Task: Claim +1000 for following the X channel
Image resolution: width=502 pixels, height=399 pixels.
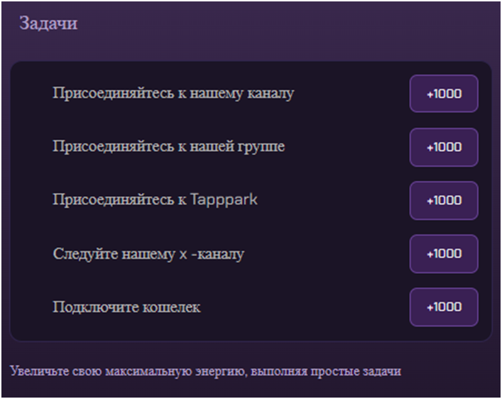Action: tap(444, 254)
